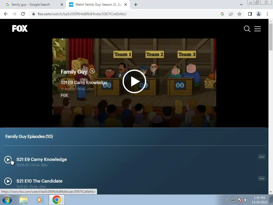Image resolution: width=273 pixels, height=205 pixels.
Task: Share this page icon
Action: tap(231, 14)
